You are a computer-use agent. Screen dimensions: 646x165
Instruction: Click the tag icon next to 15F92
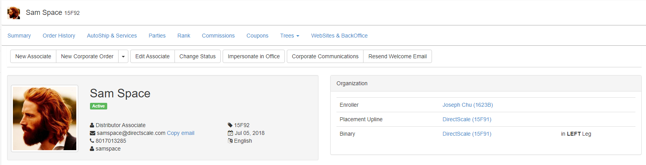click(x=230, y=126)
